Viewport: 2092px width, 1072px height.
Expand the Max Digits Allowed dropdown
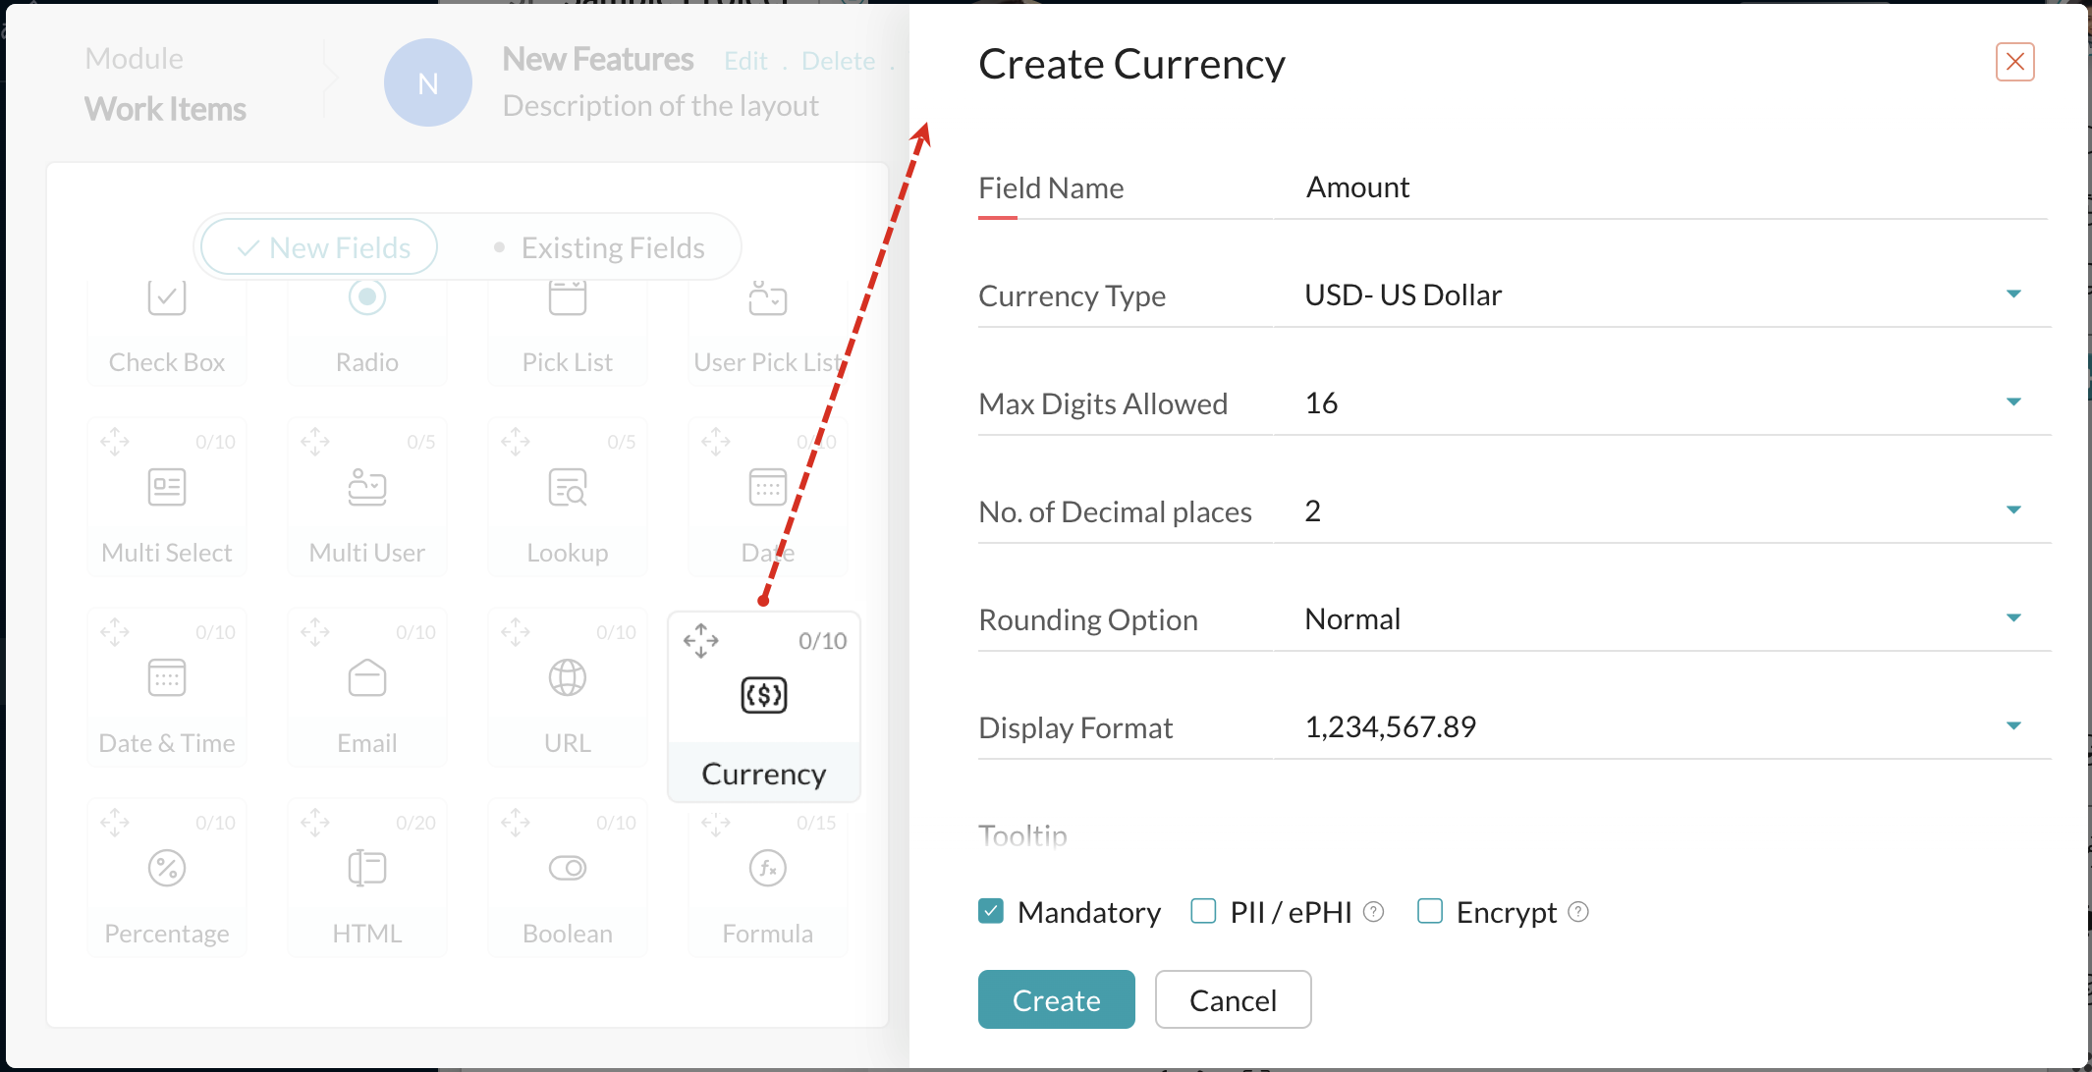point(1662,402)
